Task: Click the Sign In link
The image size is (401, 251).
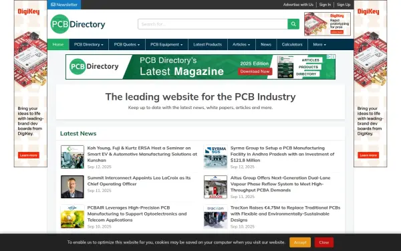Action: pos(325,5)
